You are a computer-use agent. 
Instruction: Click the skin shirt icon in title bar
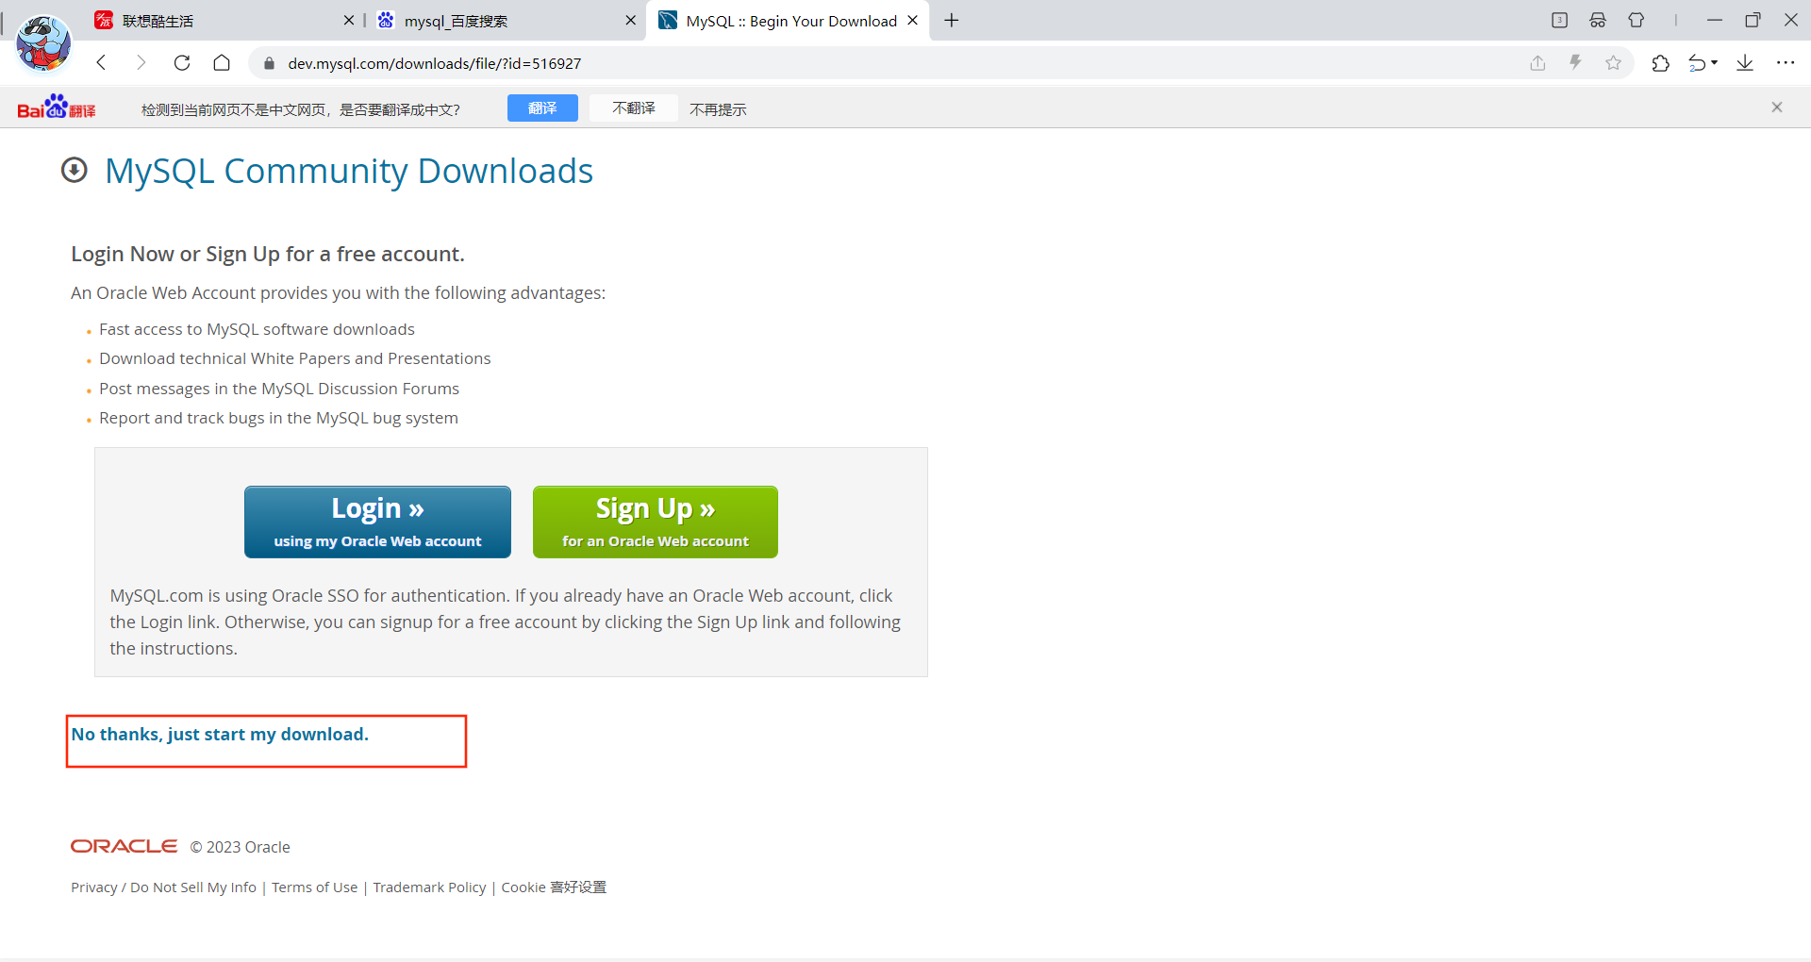tap(1637, 20)
